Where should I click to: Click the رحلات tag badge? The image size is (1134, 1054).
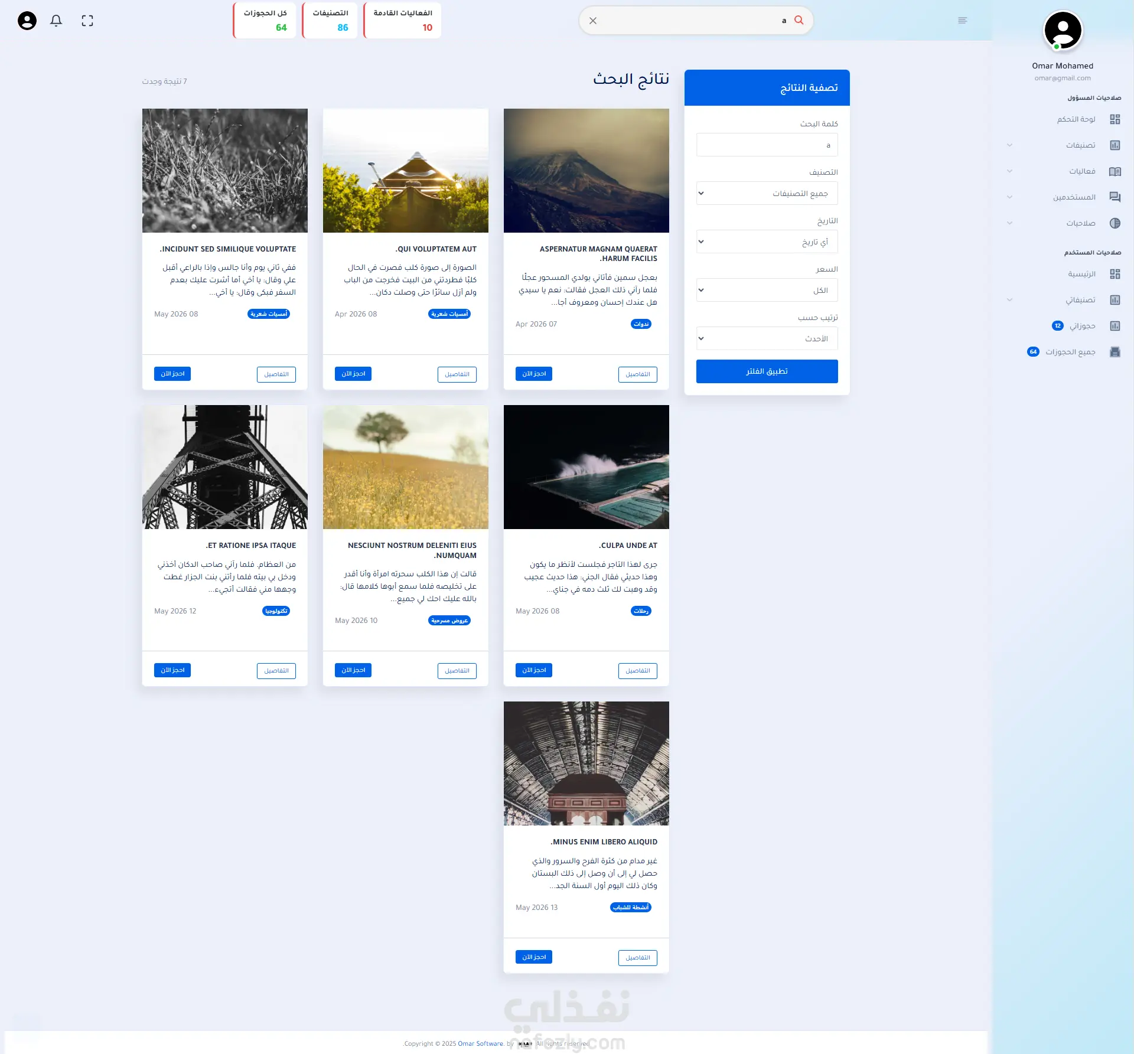(x=641, y=611)
